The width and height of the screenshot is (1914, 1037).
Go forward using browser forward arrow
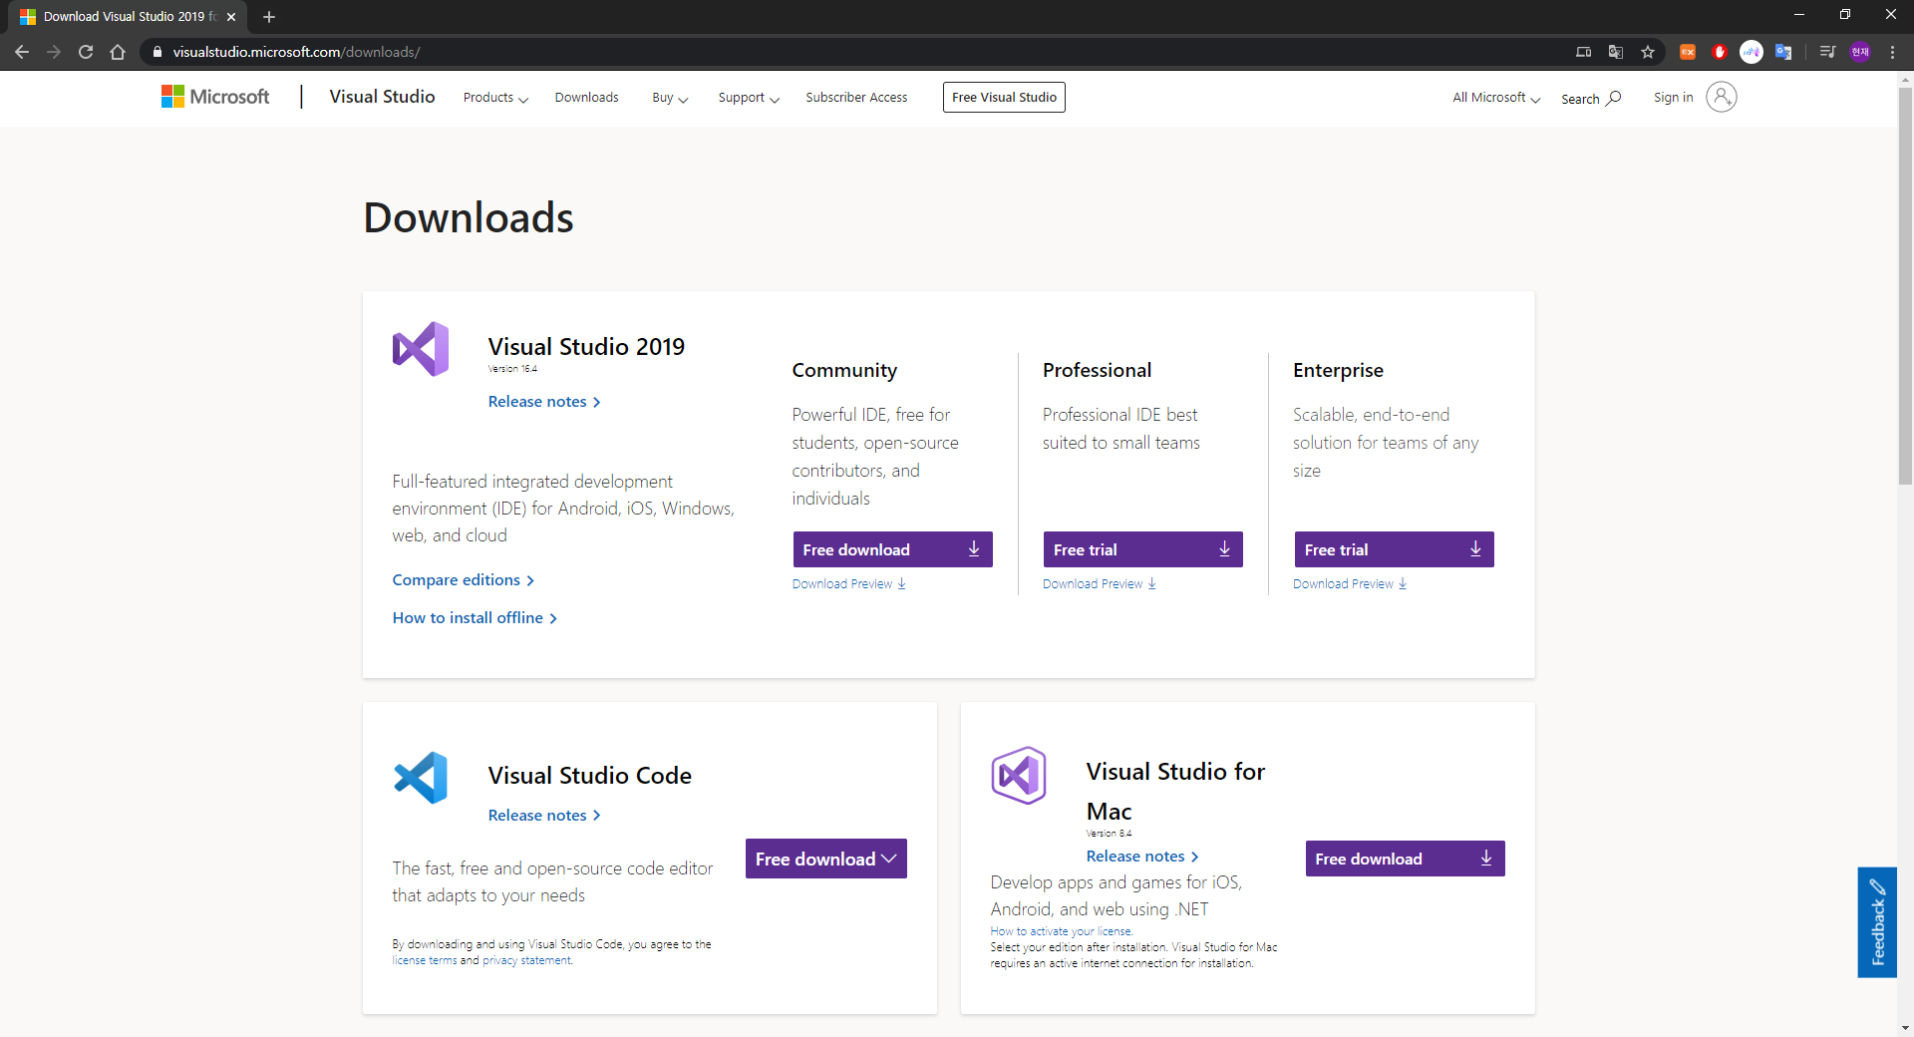point(54,52)
